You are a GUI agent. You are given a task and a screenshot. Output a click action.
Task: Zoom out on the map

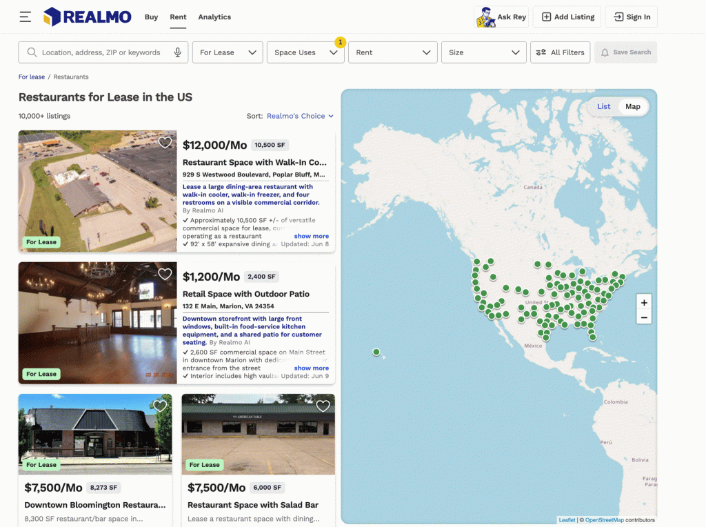(x=644, y=317)
